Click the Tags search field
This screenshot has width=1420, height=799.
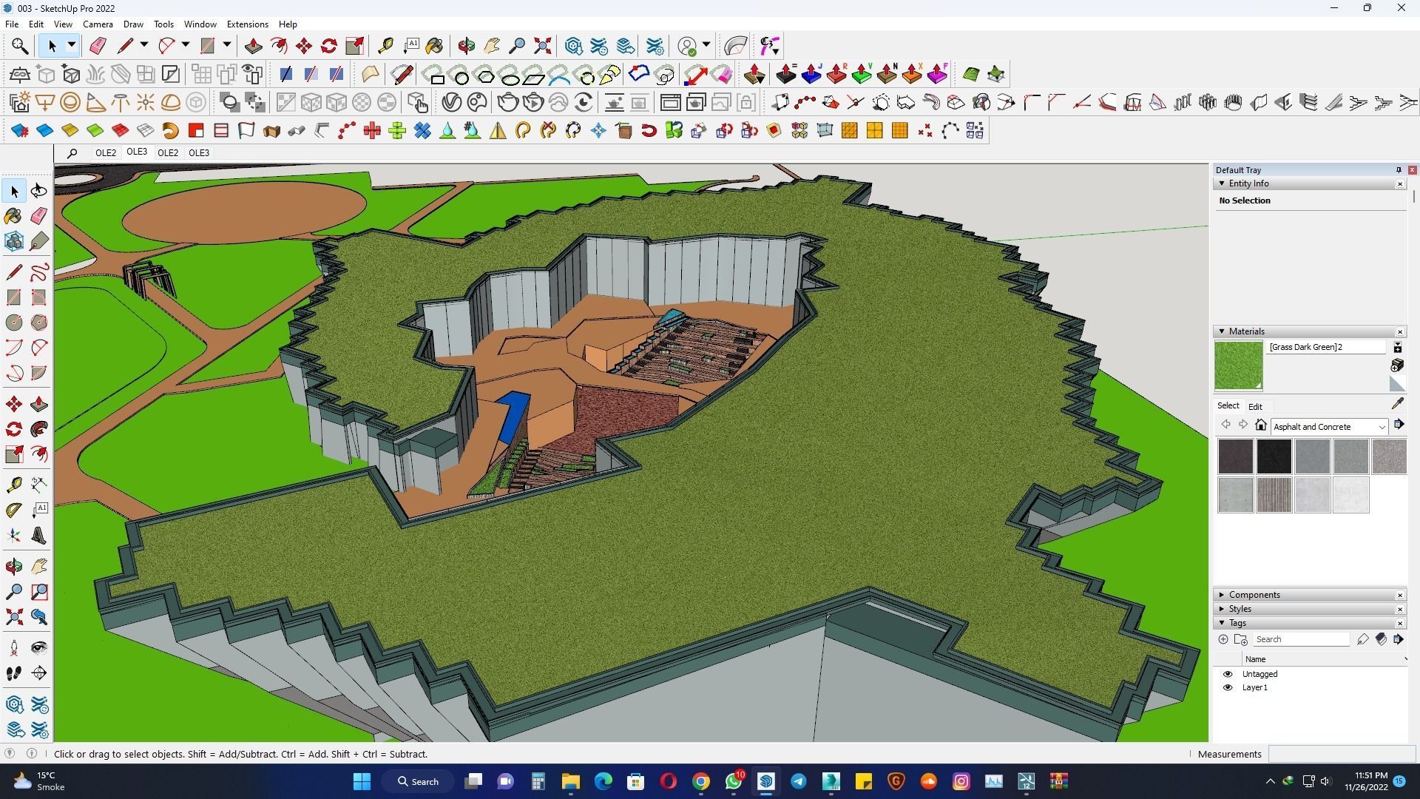1300,639
